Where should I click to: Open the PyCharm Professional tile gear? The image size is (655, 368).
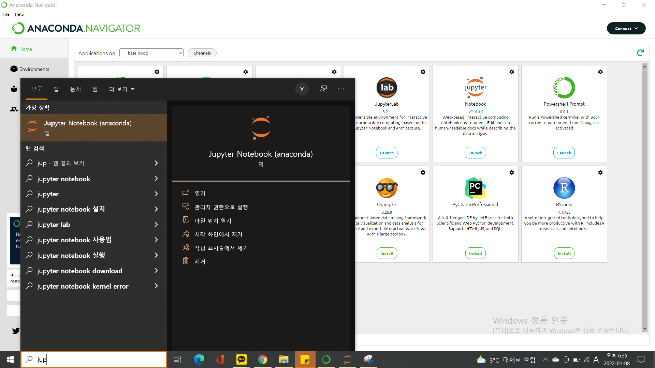click(x=511, y=172)
